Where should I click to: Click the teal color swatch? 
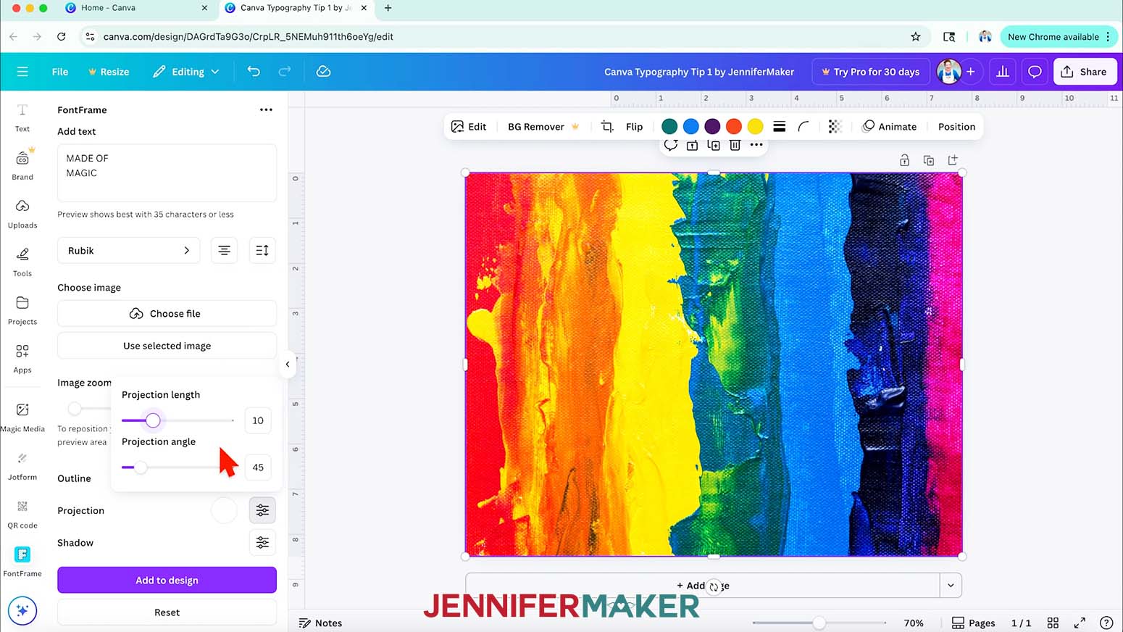669,127
